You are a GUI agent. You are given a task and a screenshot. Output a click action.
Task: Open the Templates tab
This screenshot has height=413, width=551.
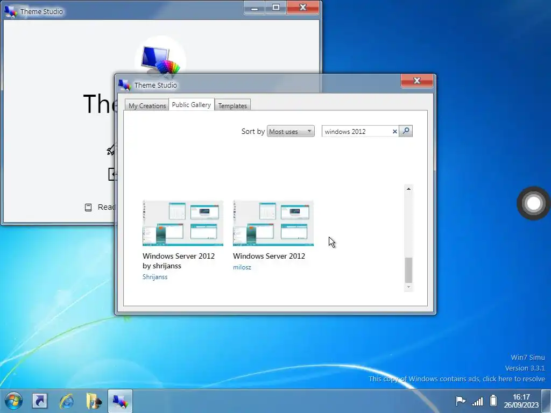tap(232, 105)
